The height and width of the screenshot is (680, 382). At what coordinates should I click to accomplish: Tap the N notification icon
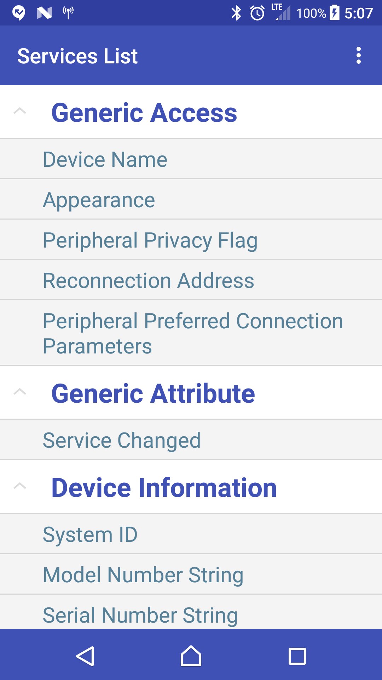click(x=45, y=13)
